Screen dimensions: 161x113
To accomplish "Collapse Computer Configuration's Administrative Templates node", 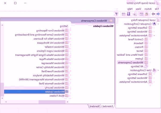I will (154, 35).
